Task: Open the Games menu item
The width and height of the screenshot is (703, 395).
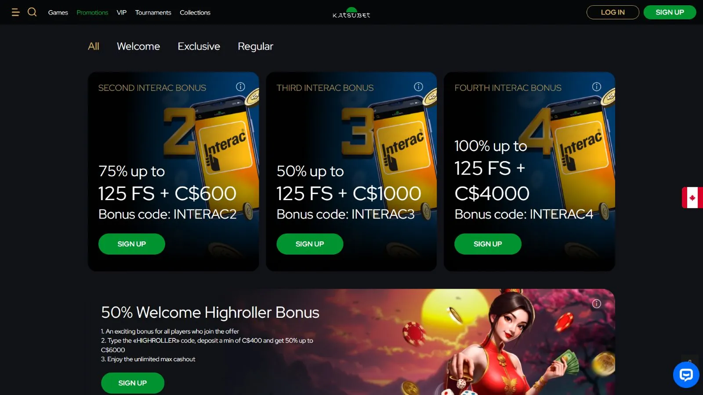Action: pos(58,12)
